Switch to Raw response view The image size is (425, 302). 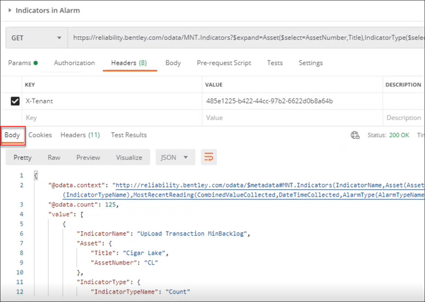point(54,157)
